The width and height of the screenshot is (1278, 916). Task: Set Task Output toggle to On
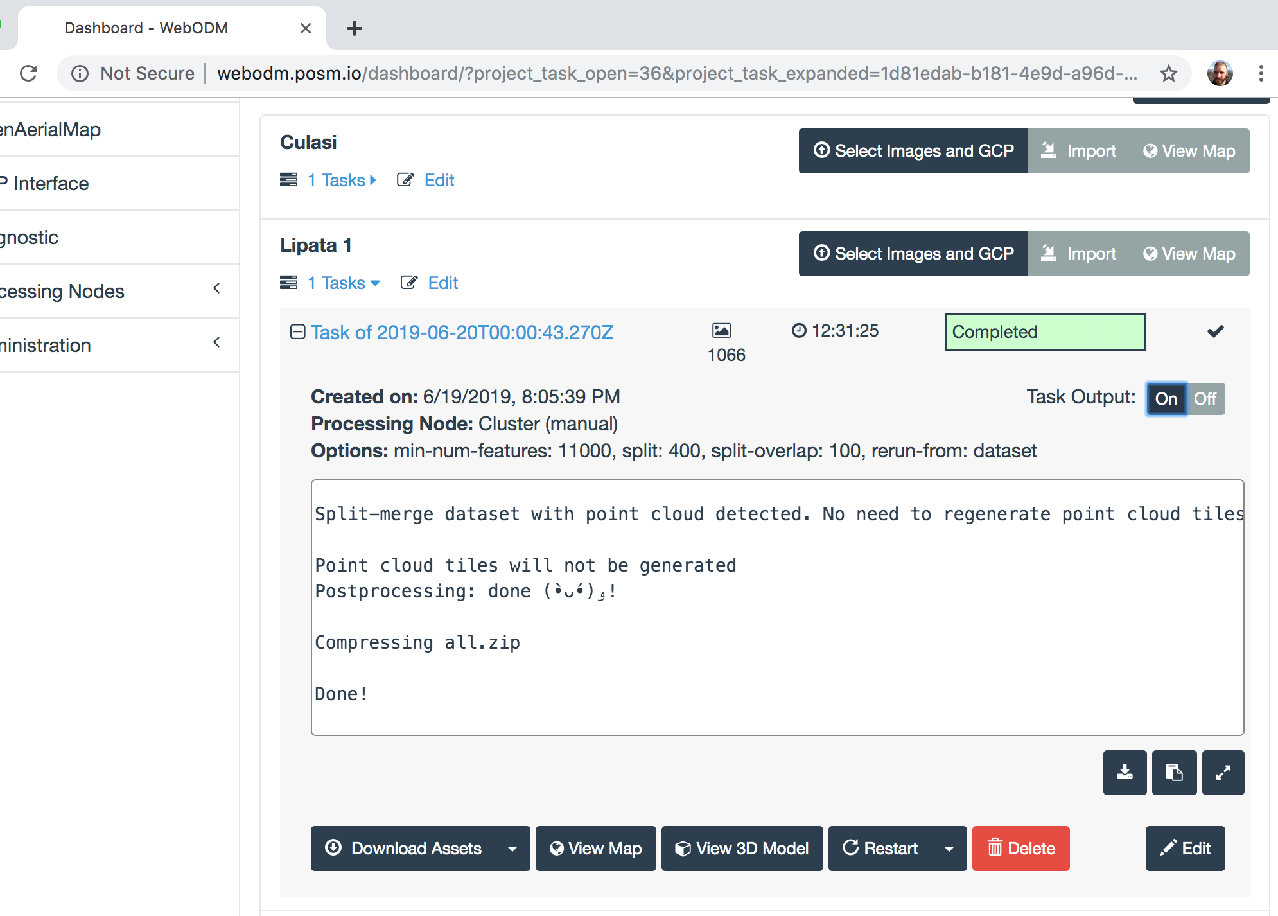click(x=1167, y=398)
